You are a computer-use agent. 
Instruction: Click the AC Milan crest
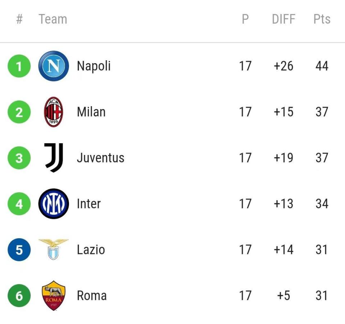pyautogui.click(x=54, y=112)
